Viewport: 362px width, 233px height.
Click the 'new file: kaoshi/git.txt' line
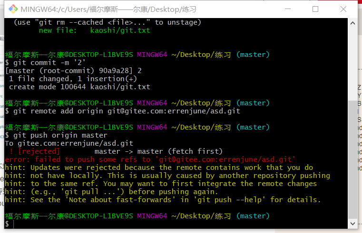click(95, 30)
